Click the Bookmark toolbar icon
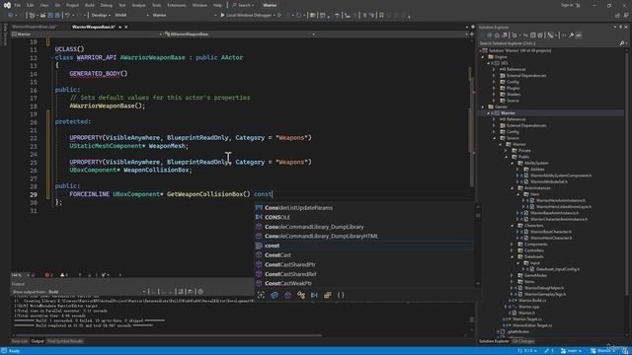This screenshot has height=355, width=632. click(x=381, y=15)
